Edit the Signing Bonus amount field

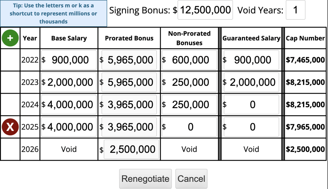pyautogui.click(x=205, y=10)
